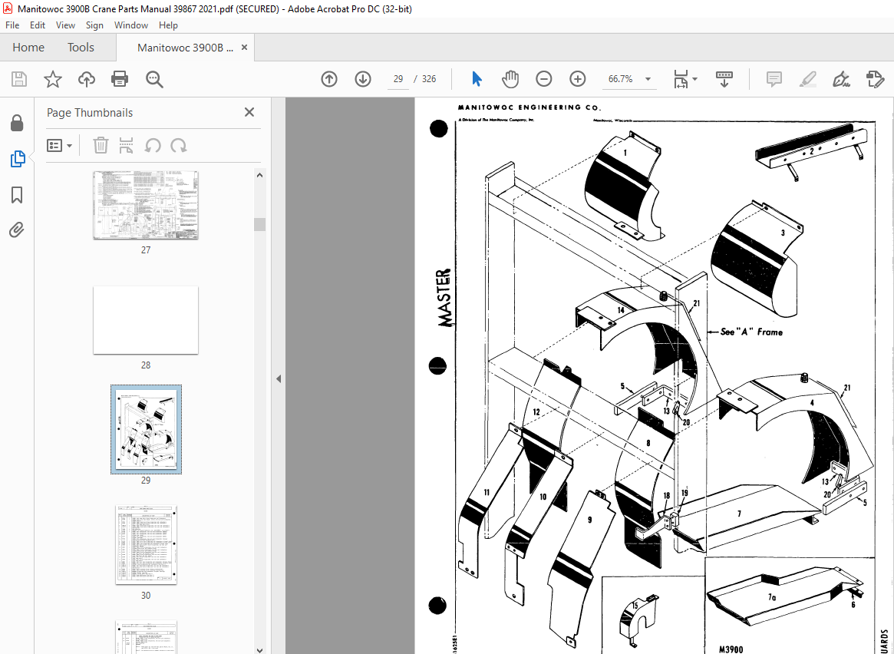The height and width of the screenshot is (654, 894).
Task: Open the Help menu
Action: coord(168,25)
